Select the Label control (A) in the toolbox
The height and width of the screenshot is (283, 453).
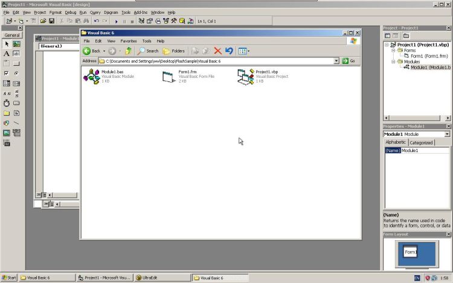(x=7, y=54)
